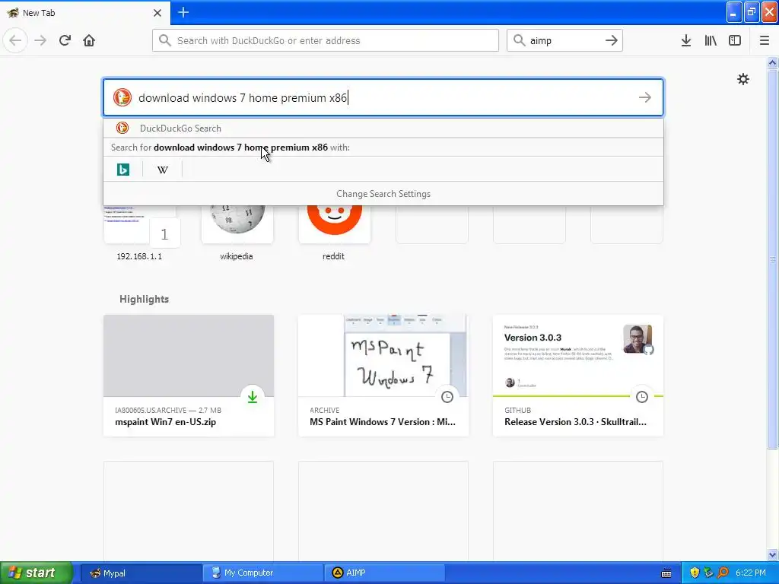The width and height of the screenshot is (779, 584).
Task: Click the Back navigation arrow
Action: pos(15,40)
